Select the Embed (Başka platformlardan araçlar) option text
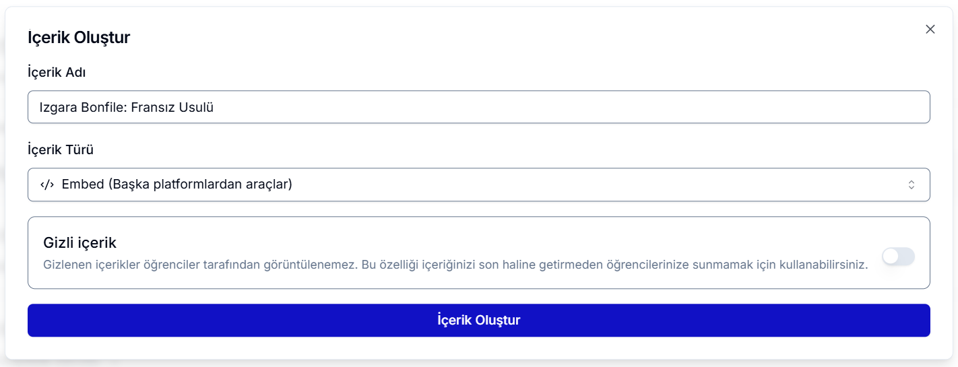The image size is (958, 367). (177, 185)
